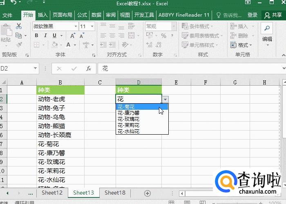286x204 pixels.
Task: Click the percent style icon
Action: tap(163, 36)
